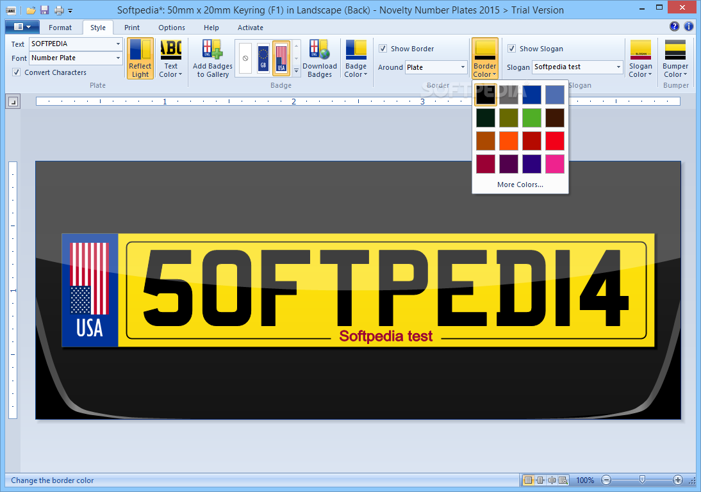Pick the dark green color swatch

[x=486, y=118]
